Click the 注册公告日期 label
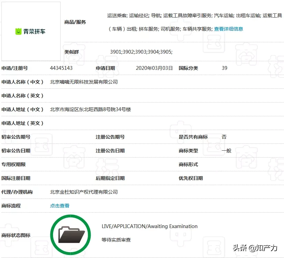This screenshot has height=258, width=284. click(110, 151)
